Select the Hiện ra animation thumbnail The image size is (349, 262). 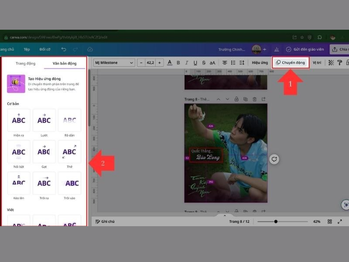click(18, 120)
